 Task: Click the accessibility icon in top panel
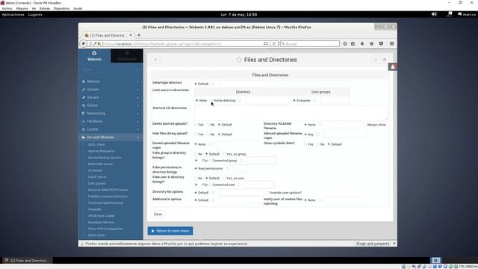tap(450, 14)
